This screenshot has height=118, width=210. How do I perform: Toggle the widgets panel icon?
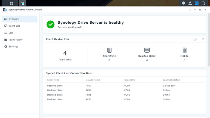click(196, 3)
